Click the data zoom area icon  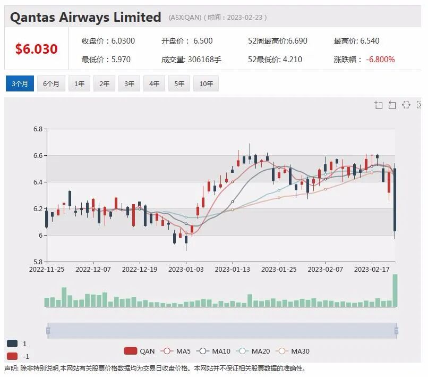(x=378, y=105)
